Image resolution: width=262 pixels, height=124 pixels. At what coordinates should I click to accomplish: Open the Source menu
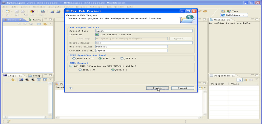25,7
